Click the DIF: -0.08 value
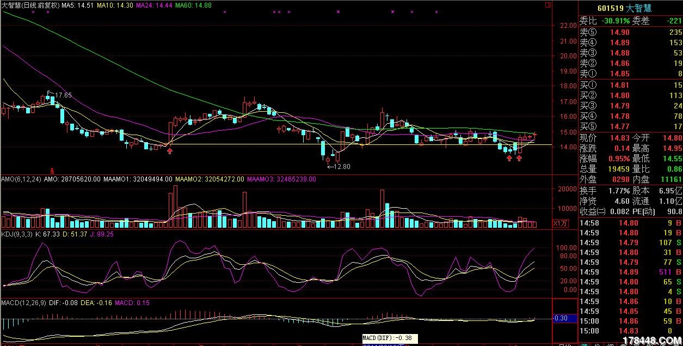The image size is (683, 346). [63, 302]
